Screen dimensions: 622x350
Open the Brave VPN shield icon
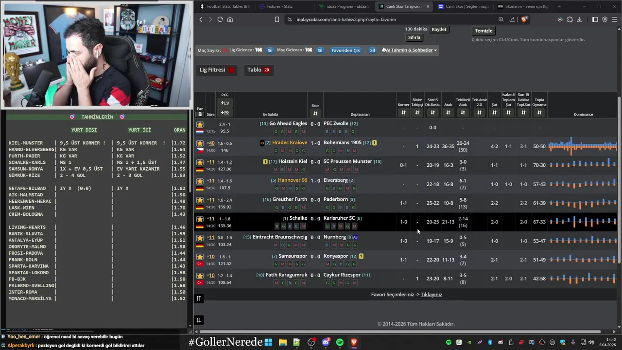tap(605, 19)
